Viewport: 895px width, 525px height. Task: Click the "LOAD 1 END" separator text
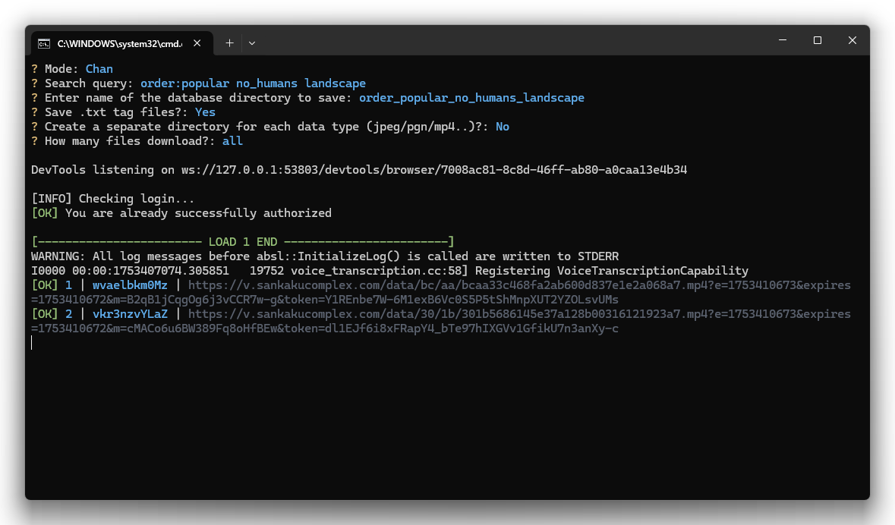243,241
